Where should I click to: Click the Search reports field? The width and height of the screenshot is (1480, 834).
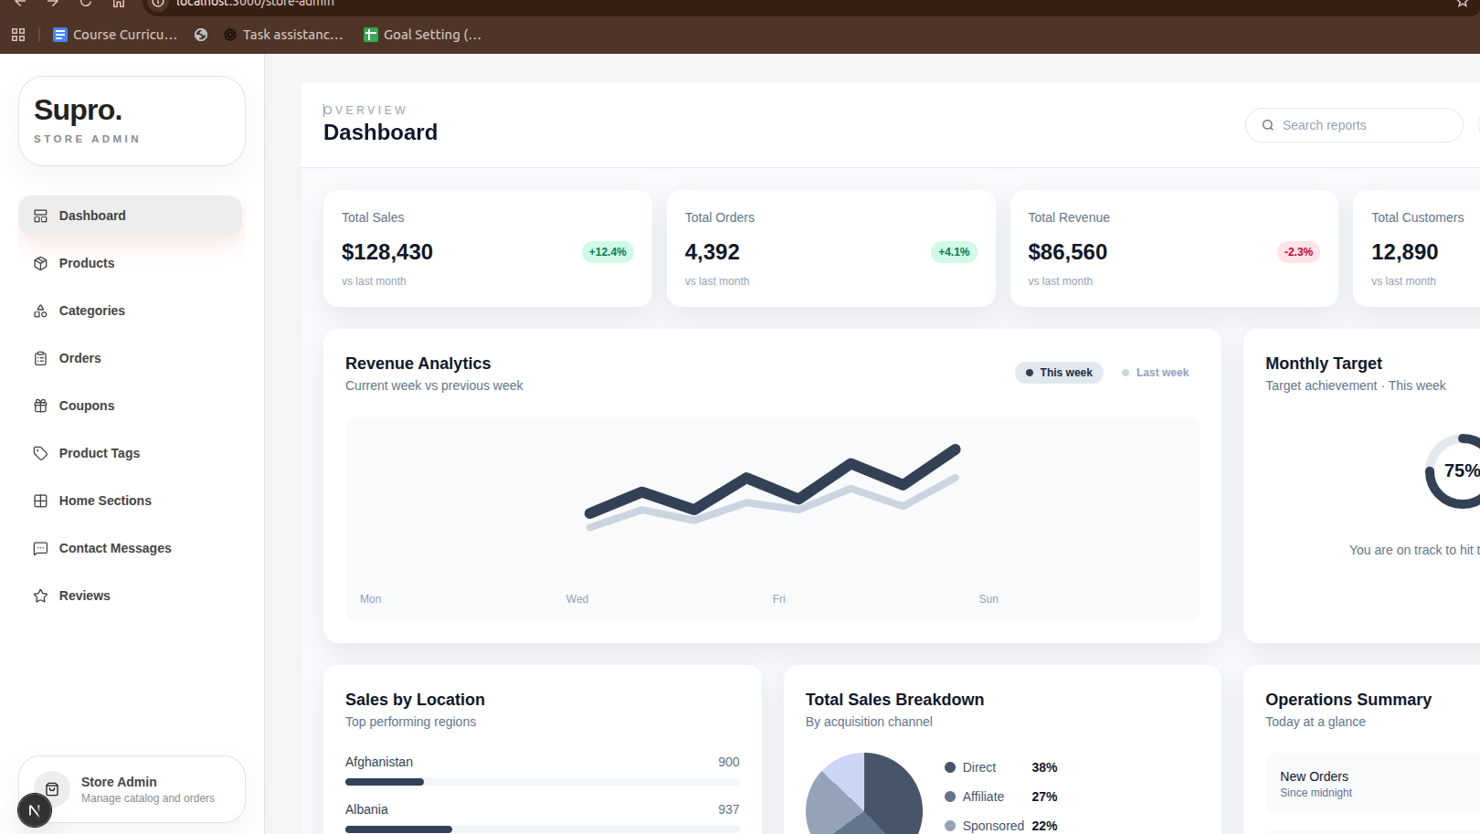coord(1354,125)
